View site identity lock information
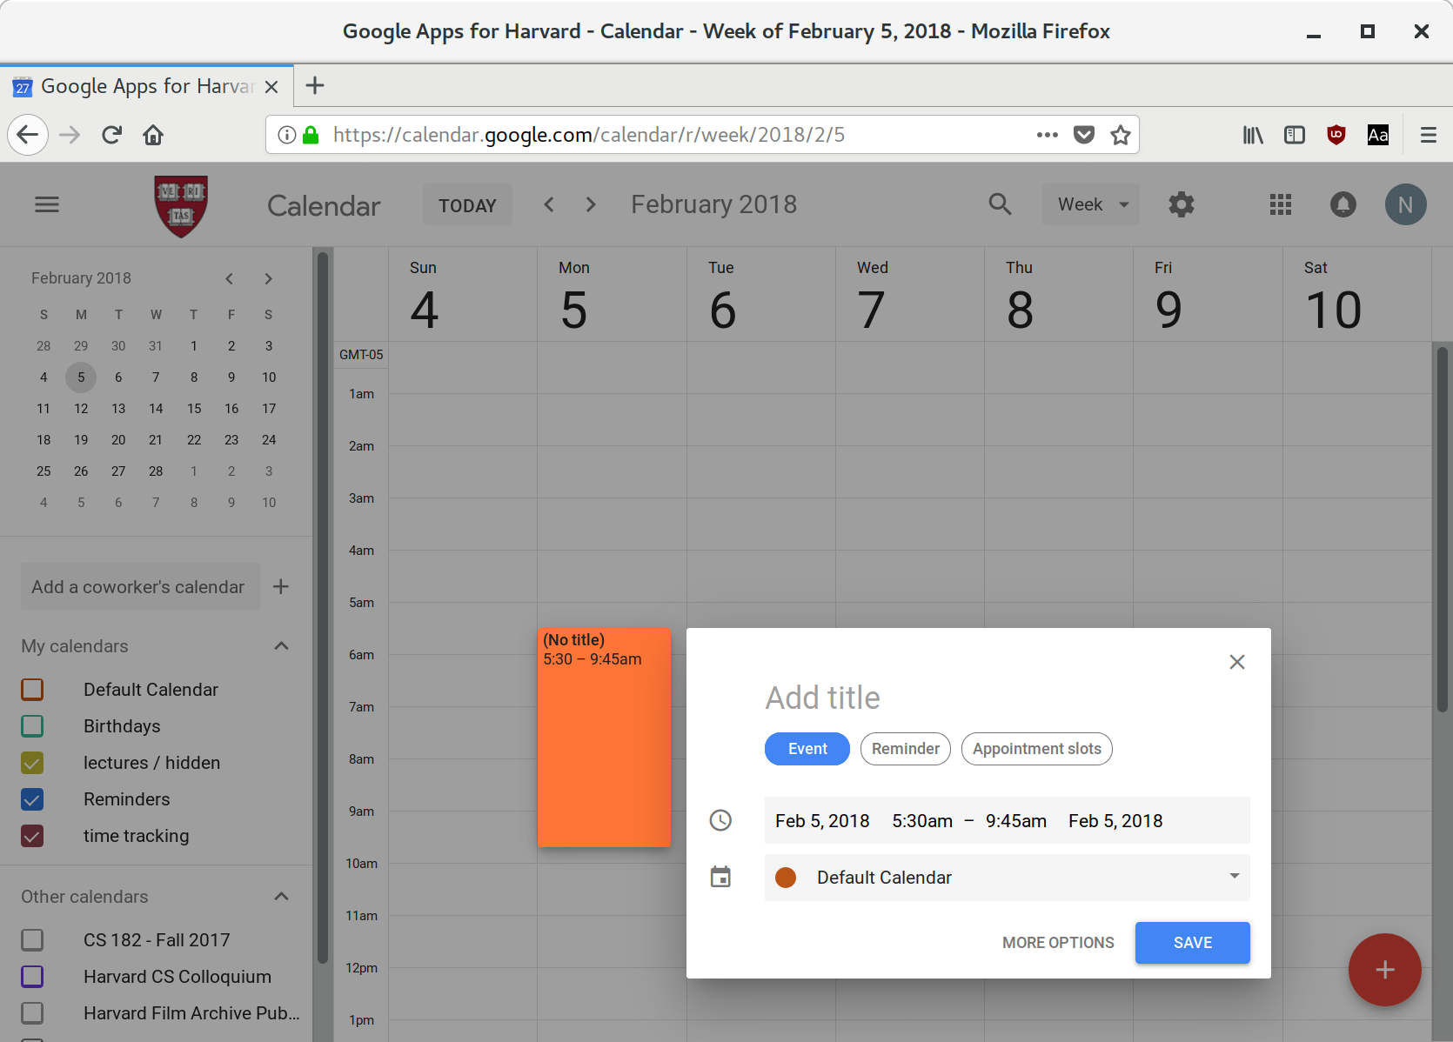1453x1042 pixels. pos(311,135)
